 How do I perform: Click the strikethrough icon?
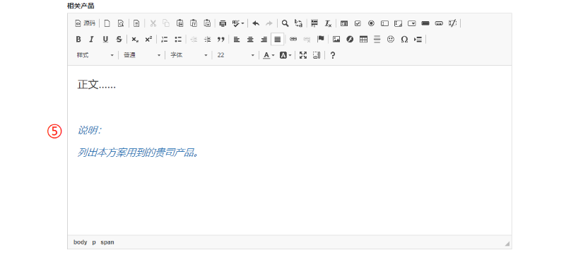(x=119, y=40)
